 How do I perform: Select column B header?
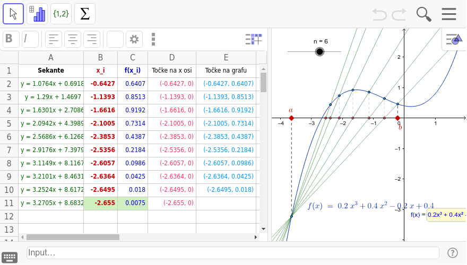pyautogui.click(x=101, y=58)
